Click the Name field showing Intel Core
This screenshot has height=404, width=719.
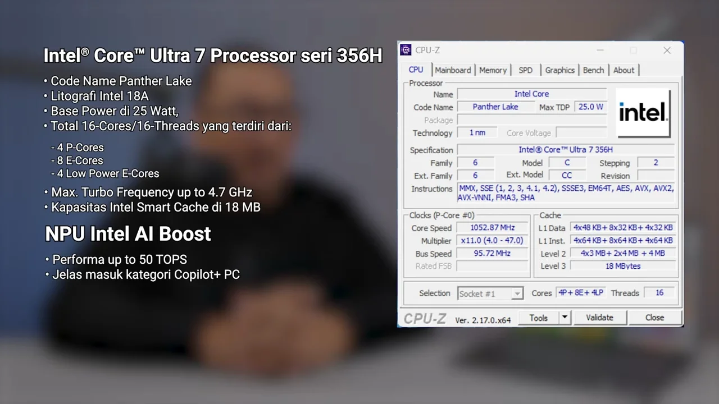coord(532,94)
